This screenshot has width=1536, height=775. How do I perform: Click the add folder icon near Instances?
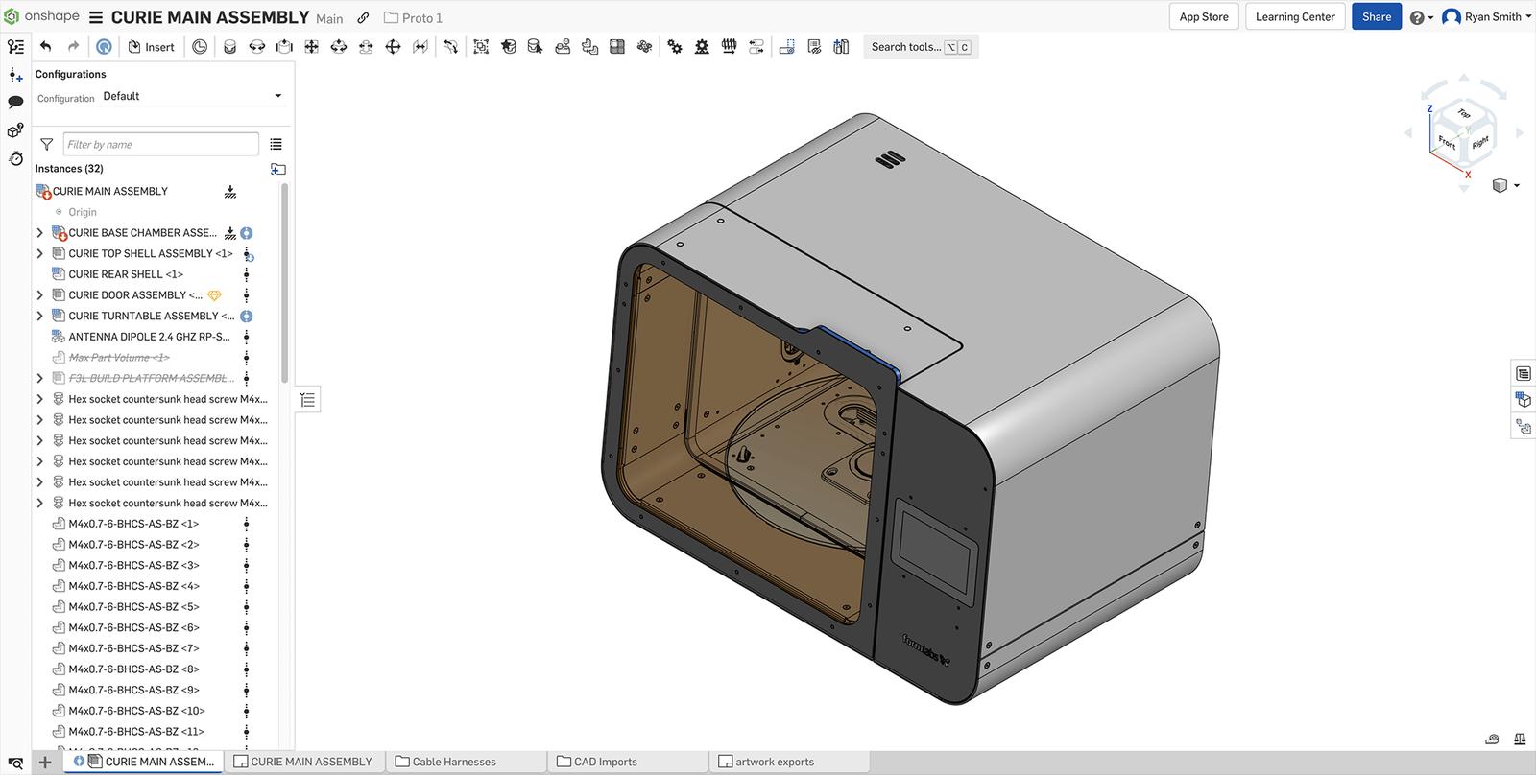(277, 169)
